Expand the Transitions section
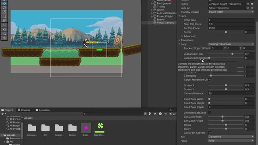 (179, 40)
